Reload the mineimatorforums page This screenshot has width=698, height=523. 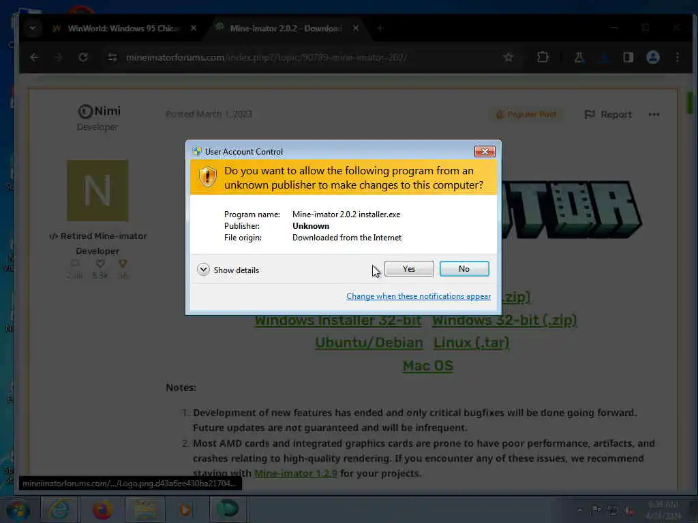pyautogui.click(x=82, y=57)
